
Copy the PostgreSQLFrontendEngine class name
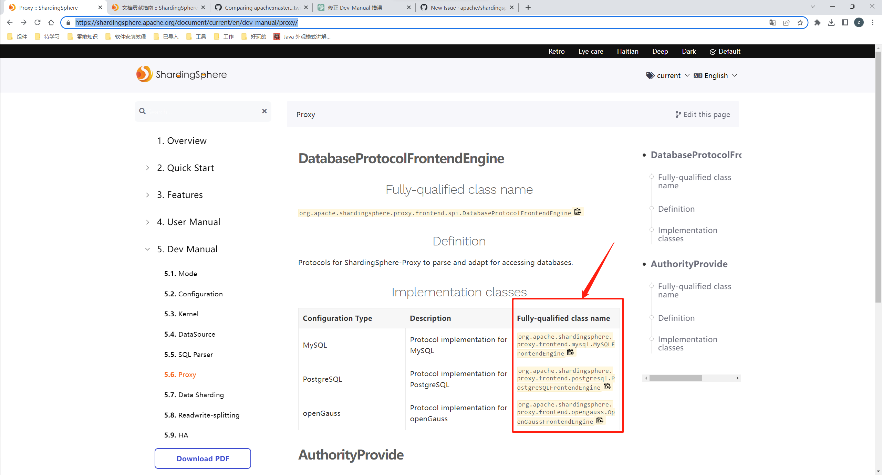pos(607,386)
